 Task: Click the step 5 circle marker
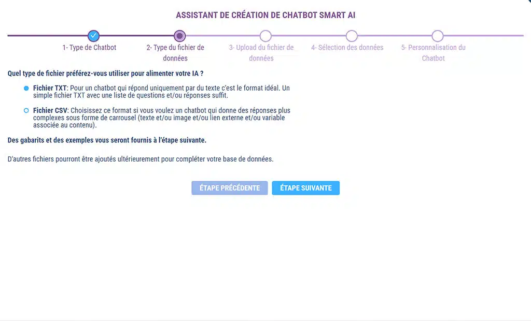pyautogui.click(x=438, y=36)
